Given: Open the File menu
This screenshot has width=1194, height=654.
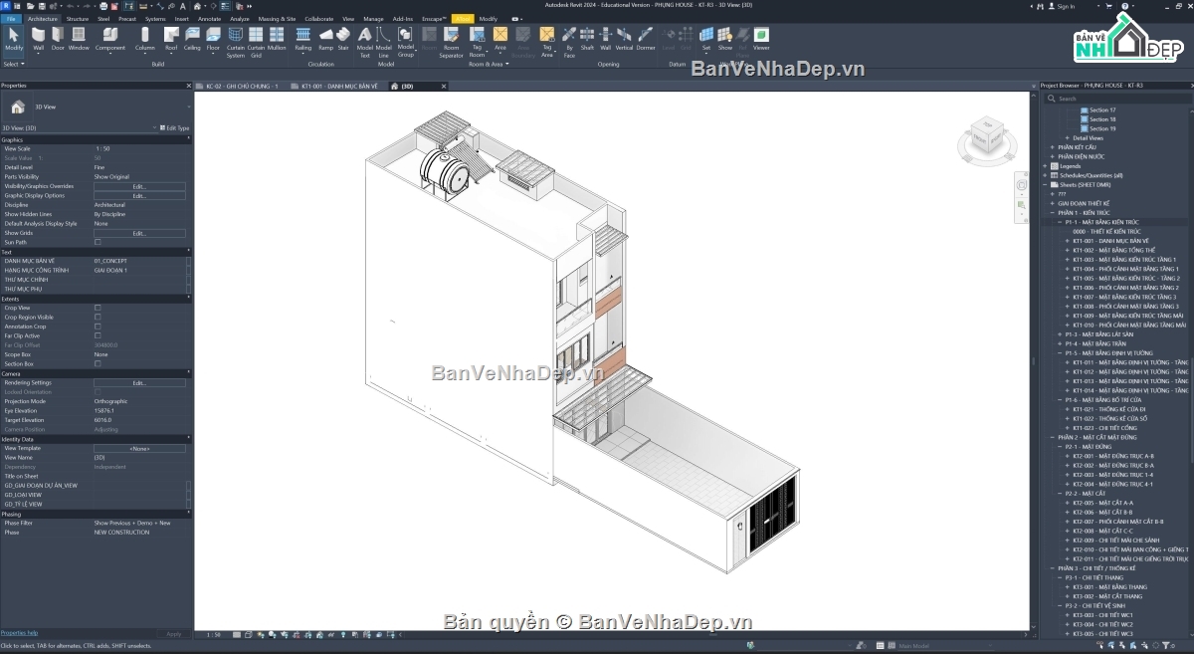Looking at the screenshot, I should tap(11, 19).
